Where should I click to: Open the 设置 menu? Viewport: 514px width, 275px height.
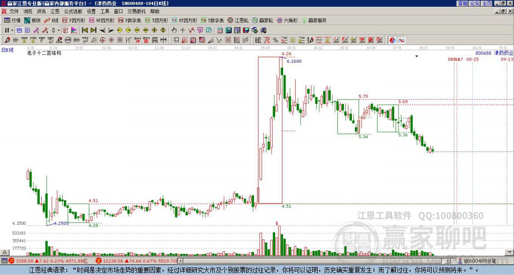(91, 12)
